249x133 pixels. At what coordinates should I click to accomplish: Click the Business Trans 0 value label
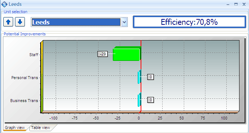point(150,100)
